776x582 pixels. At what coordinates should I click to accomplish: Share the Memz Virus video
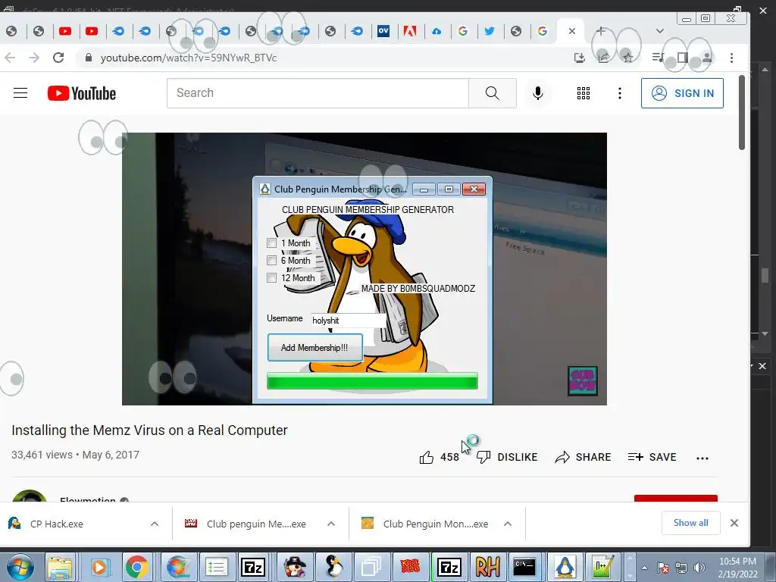583,457
